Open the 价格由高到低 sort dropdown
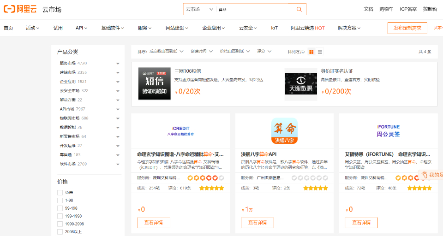443x236 pixels. (x=235, y=51)
